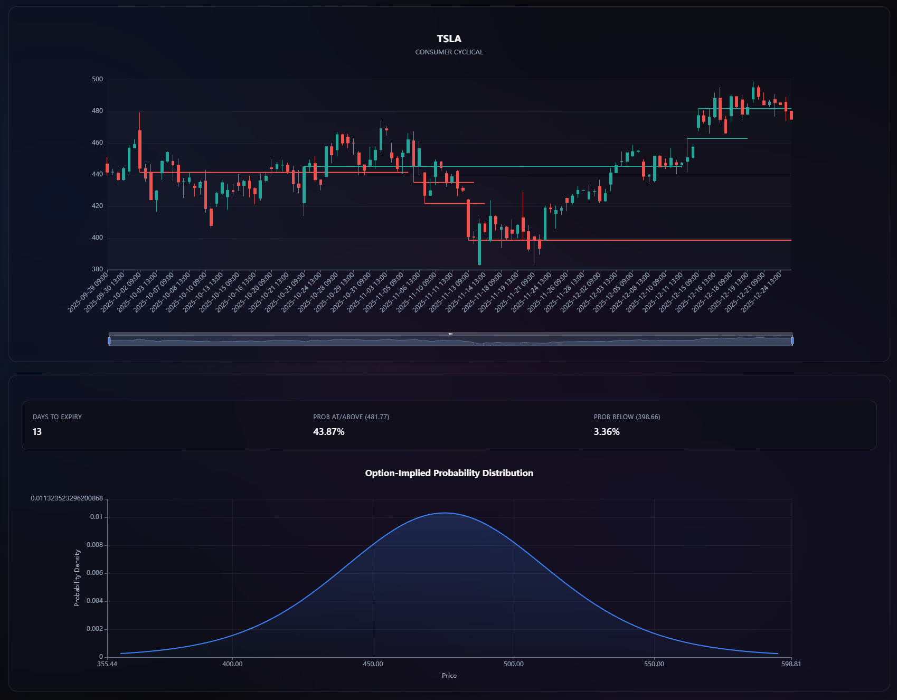Click the TSLA chart title

(448, 39)
